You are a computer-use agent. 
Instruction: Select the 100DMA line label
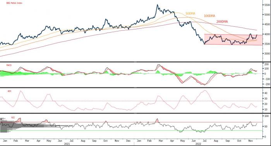click(x=209, y=16)
